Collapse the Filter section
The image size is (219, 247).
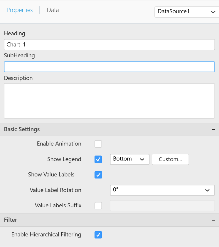click(x=213, y=220)
